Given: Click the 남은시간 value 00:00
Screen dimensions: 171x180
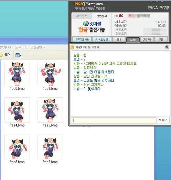Looking at the screenshot, I should tap(162, 26).
